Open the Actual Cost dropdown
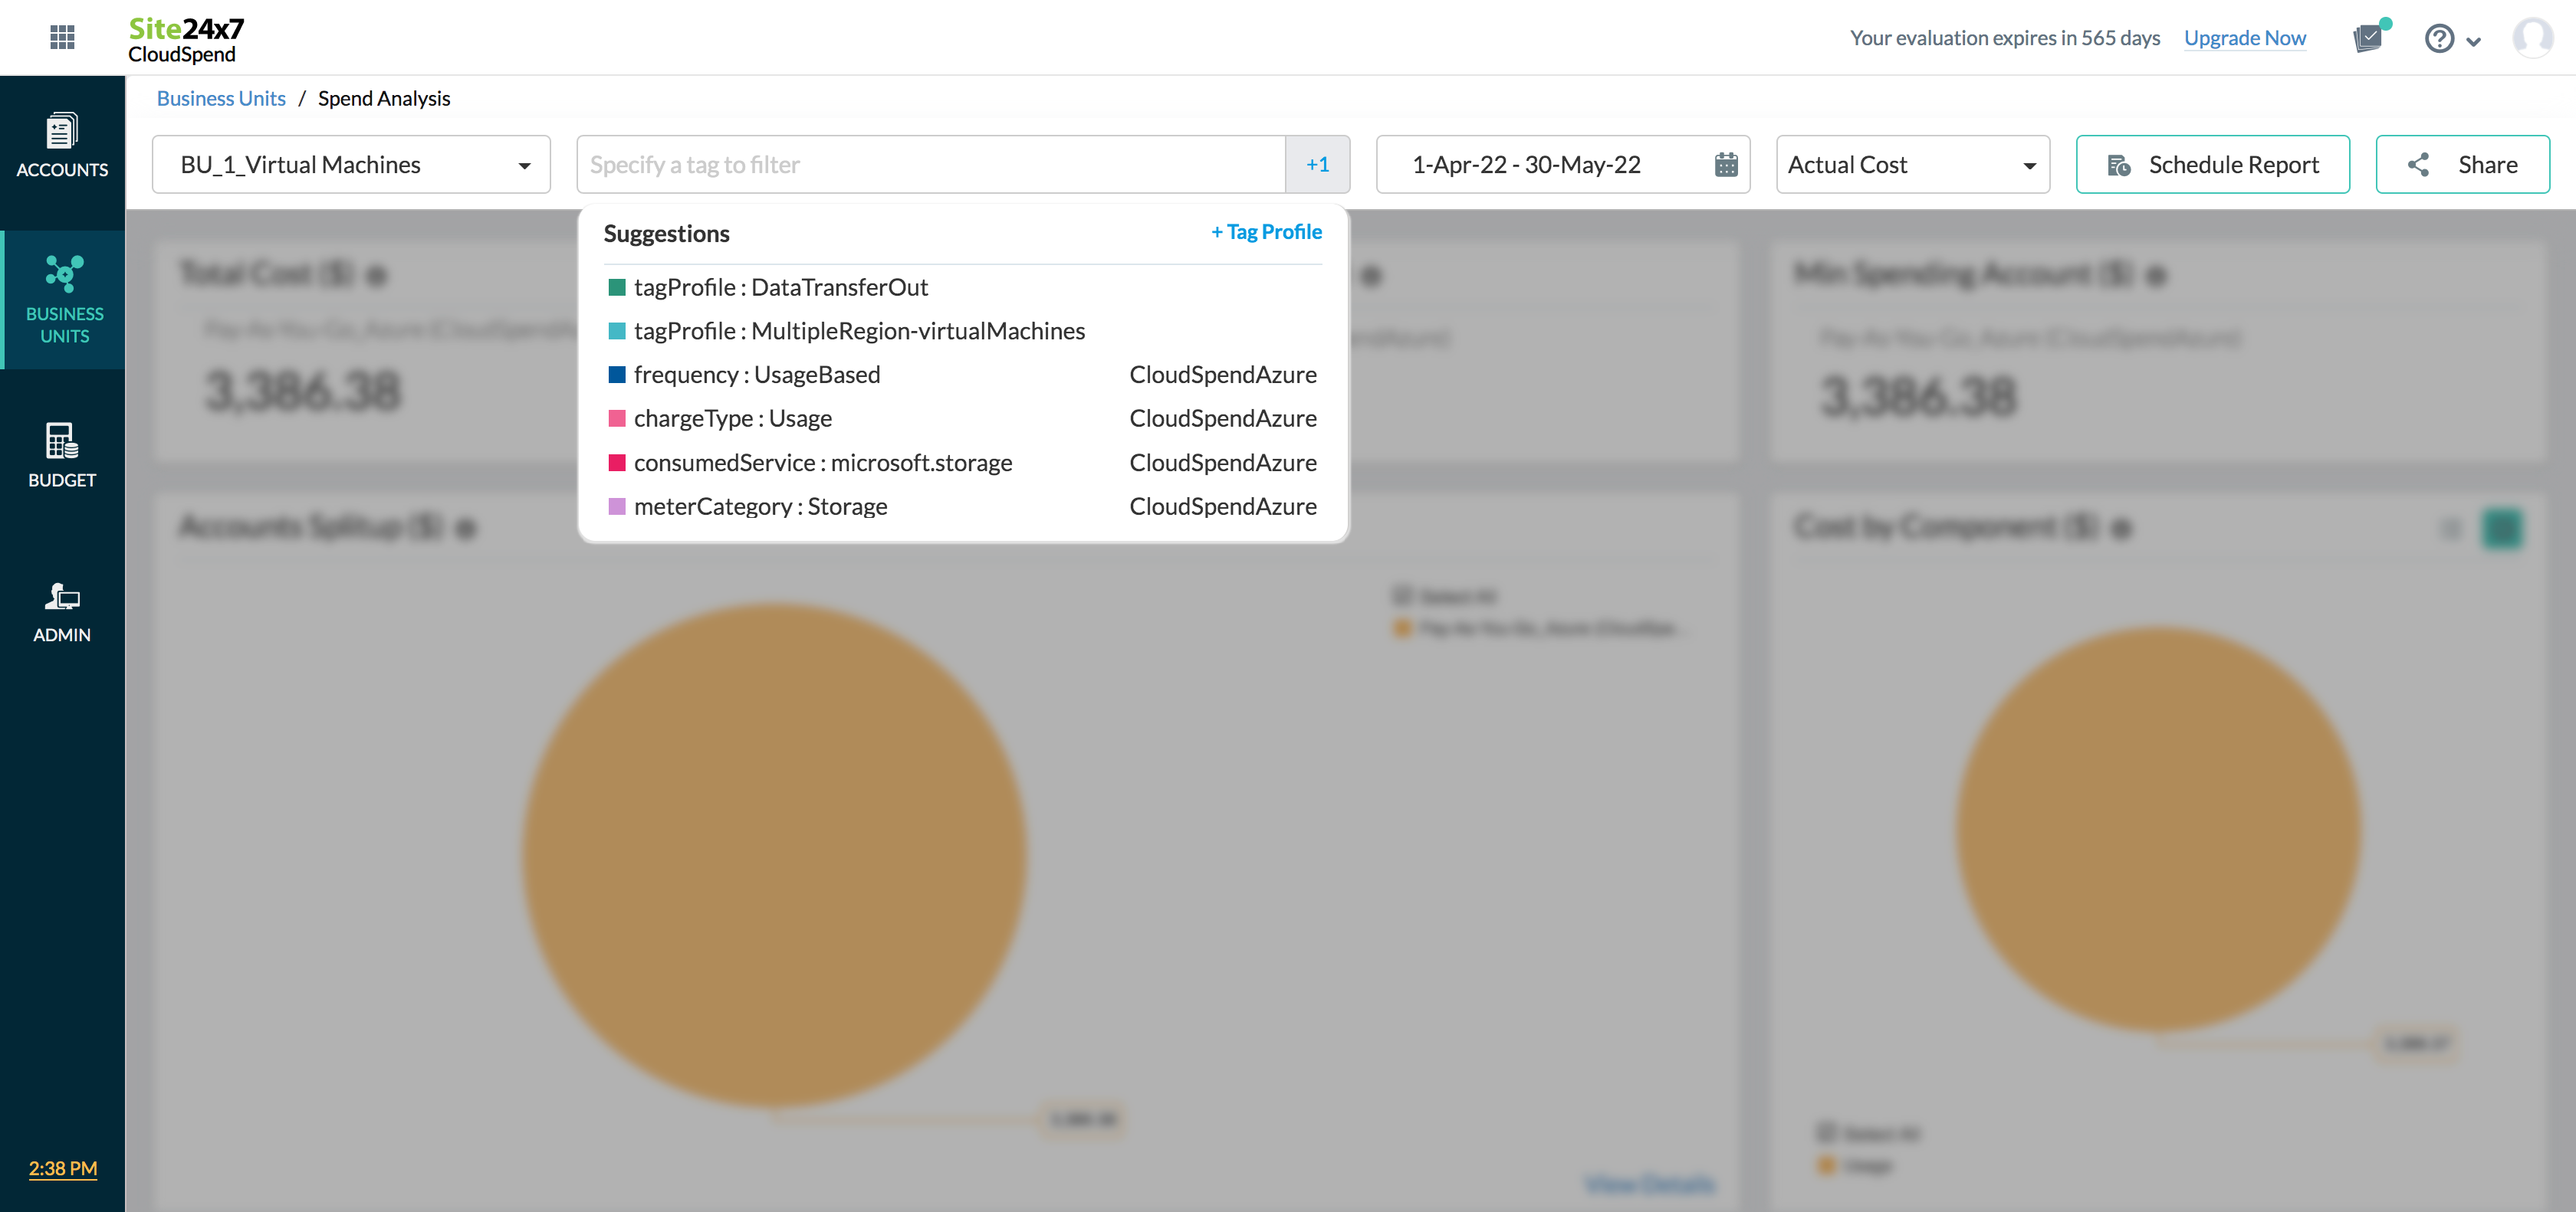This screenshot has height=1212, width=2576. 1912,165
